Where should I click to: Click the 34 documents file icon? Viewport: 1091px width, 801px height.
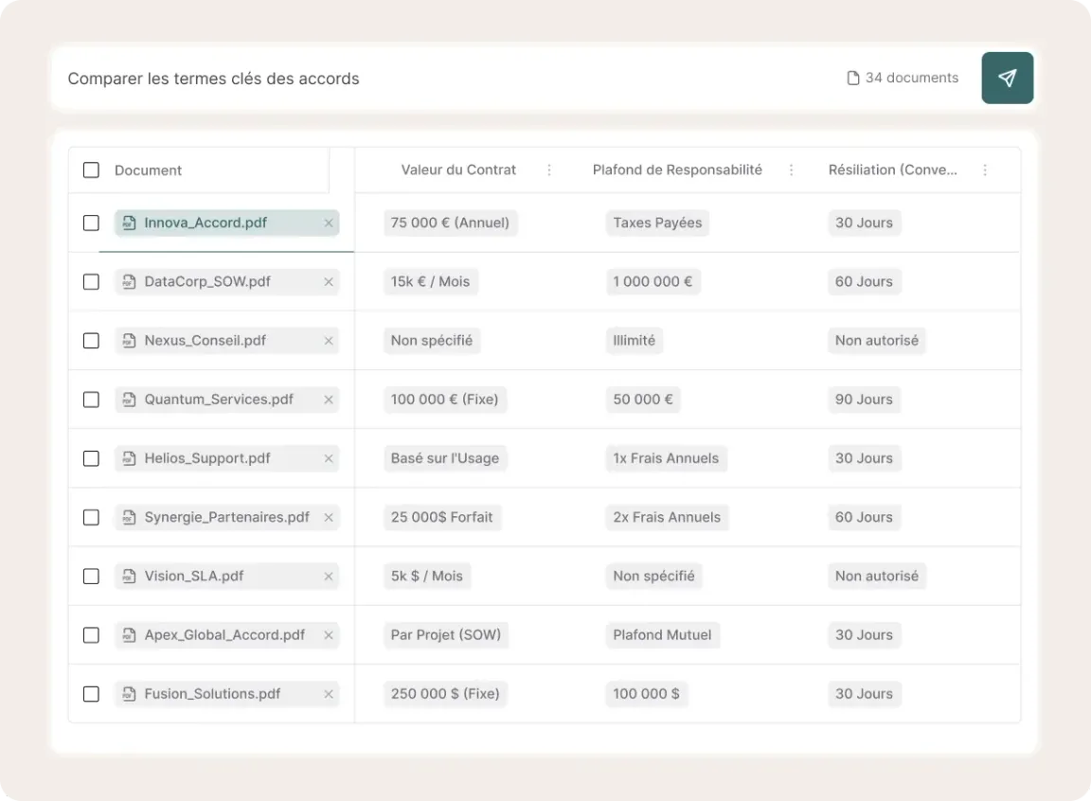tap(852, 78)
